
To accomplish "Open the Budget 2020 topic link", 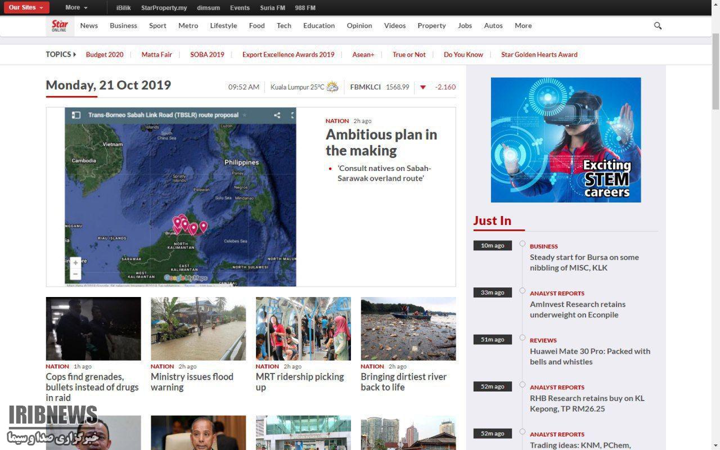I will coord(105,55).
